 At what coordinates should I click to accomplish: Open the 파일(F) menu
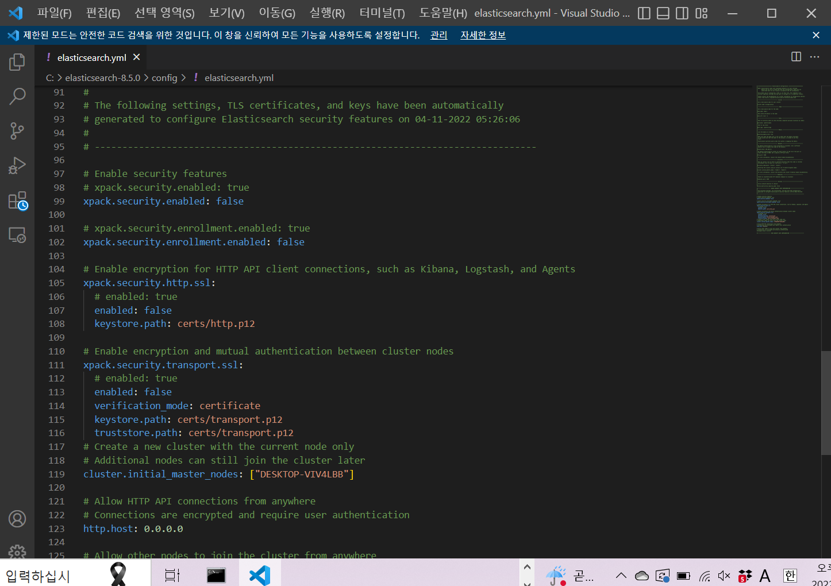(x=54, y=13)
